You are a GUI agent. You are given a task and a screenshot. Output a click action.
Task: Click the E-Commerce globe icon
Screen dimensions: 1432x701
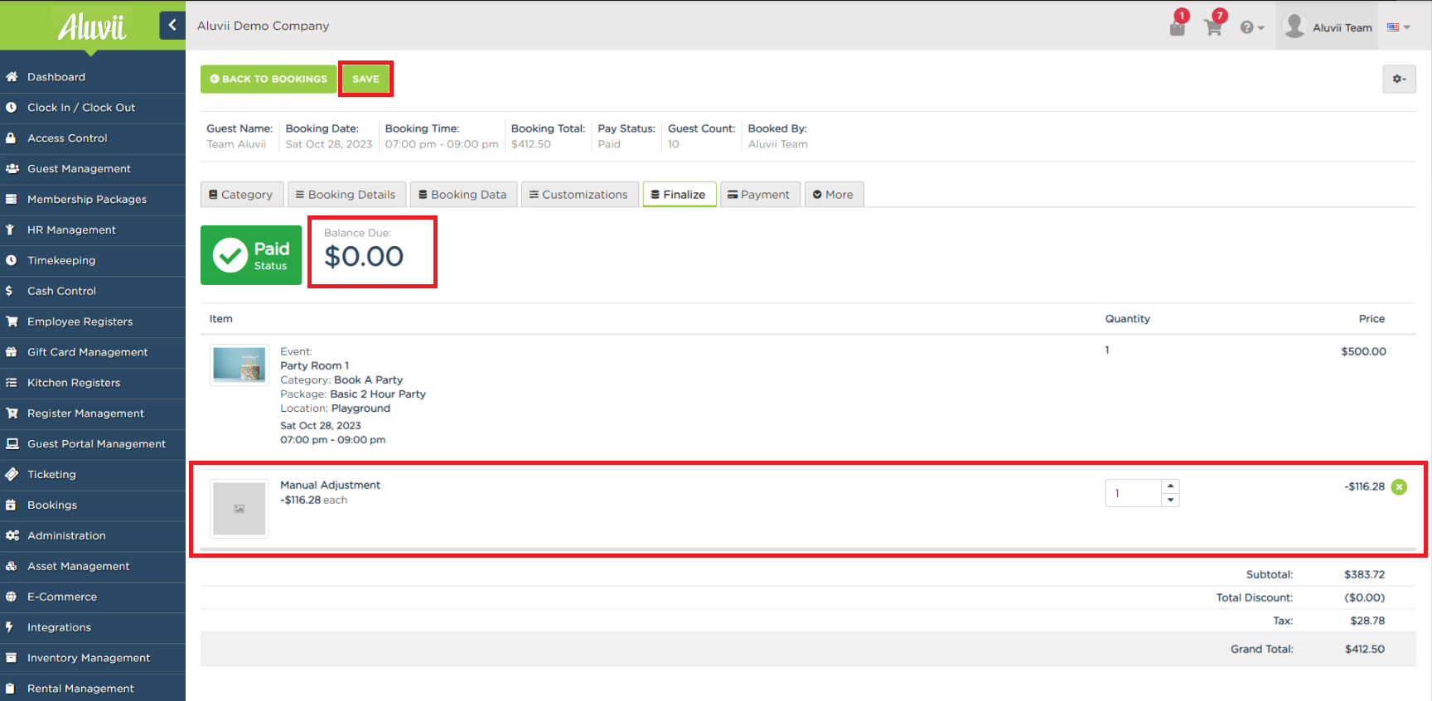(x=12, y=597)
